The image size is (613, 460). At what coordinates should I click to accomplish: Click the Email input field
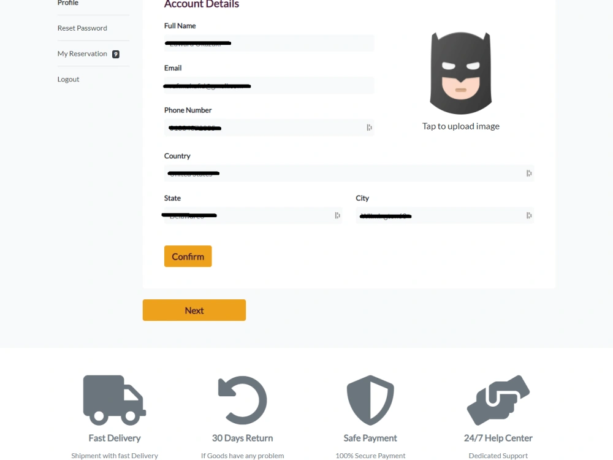click(269, 85)
